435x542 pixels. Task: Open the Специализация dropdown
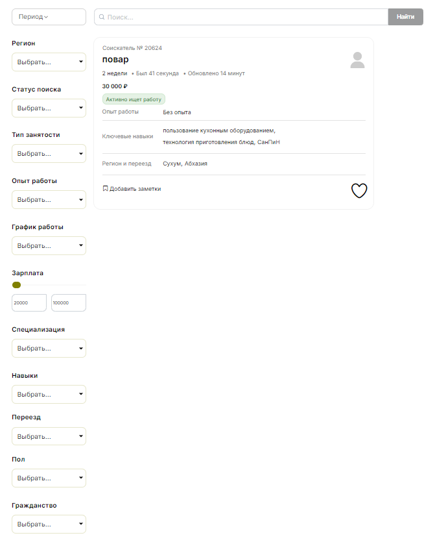(x=49, y=348)
